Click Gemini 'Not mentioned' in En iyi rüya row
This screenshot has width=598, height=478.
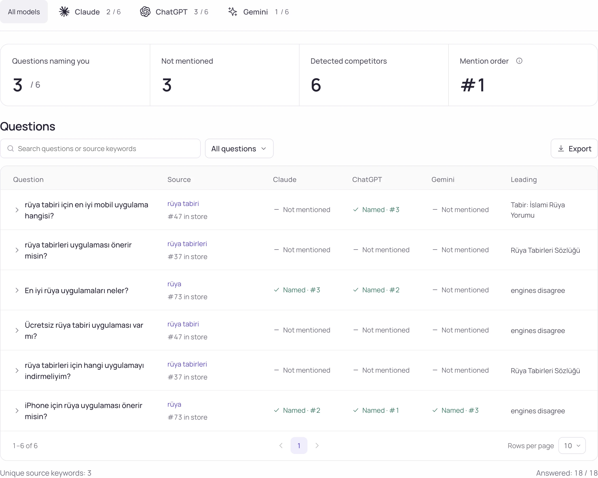460,290
